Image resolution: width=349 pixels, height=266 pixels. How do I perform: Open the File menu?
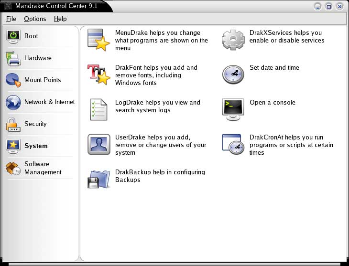[x=11, y=19]
